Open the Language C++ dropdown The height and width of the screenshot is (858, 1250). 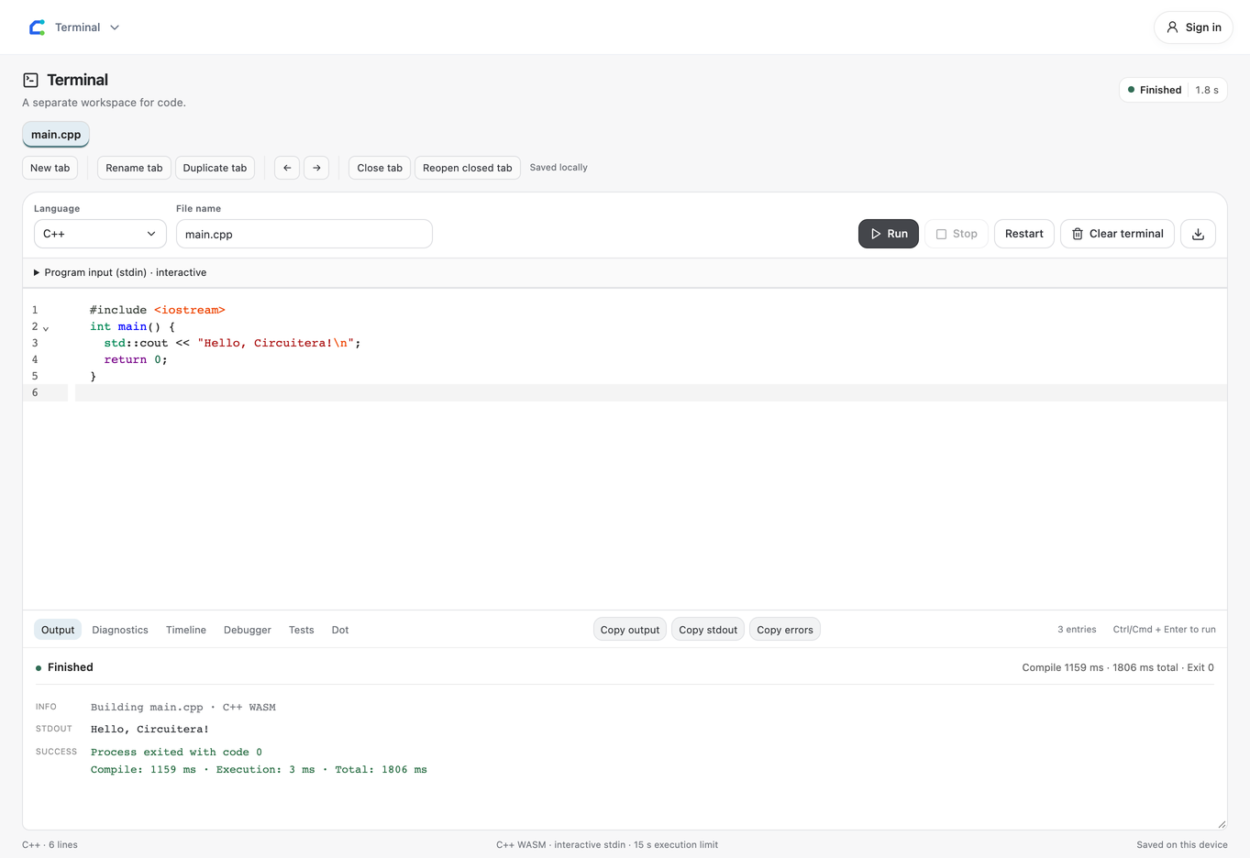100,234
